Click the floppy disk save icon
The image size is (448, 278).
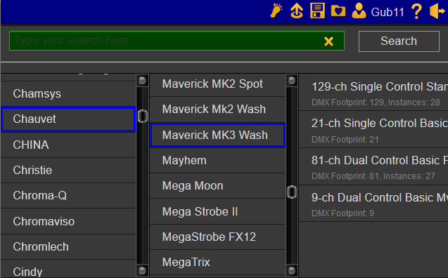click(317, 11)
